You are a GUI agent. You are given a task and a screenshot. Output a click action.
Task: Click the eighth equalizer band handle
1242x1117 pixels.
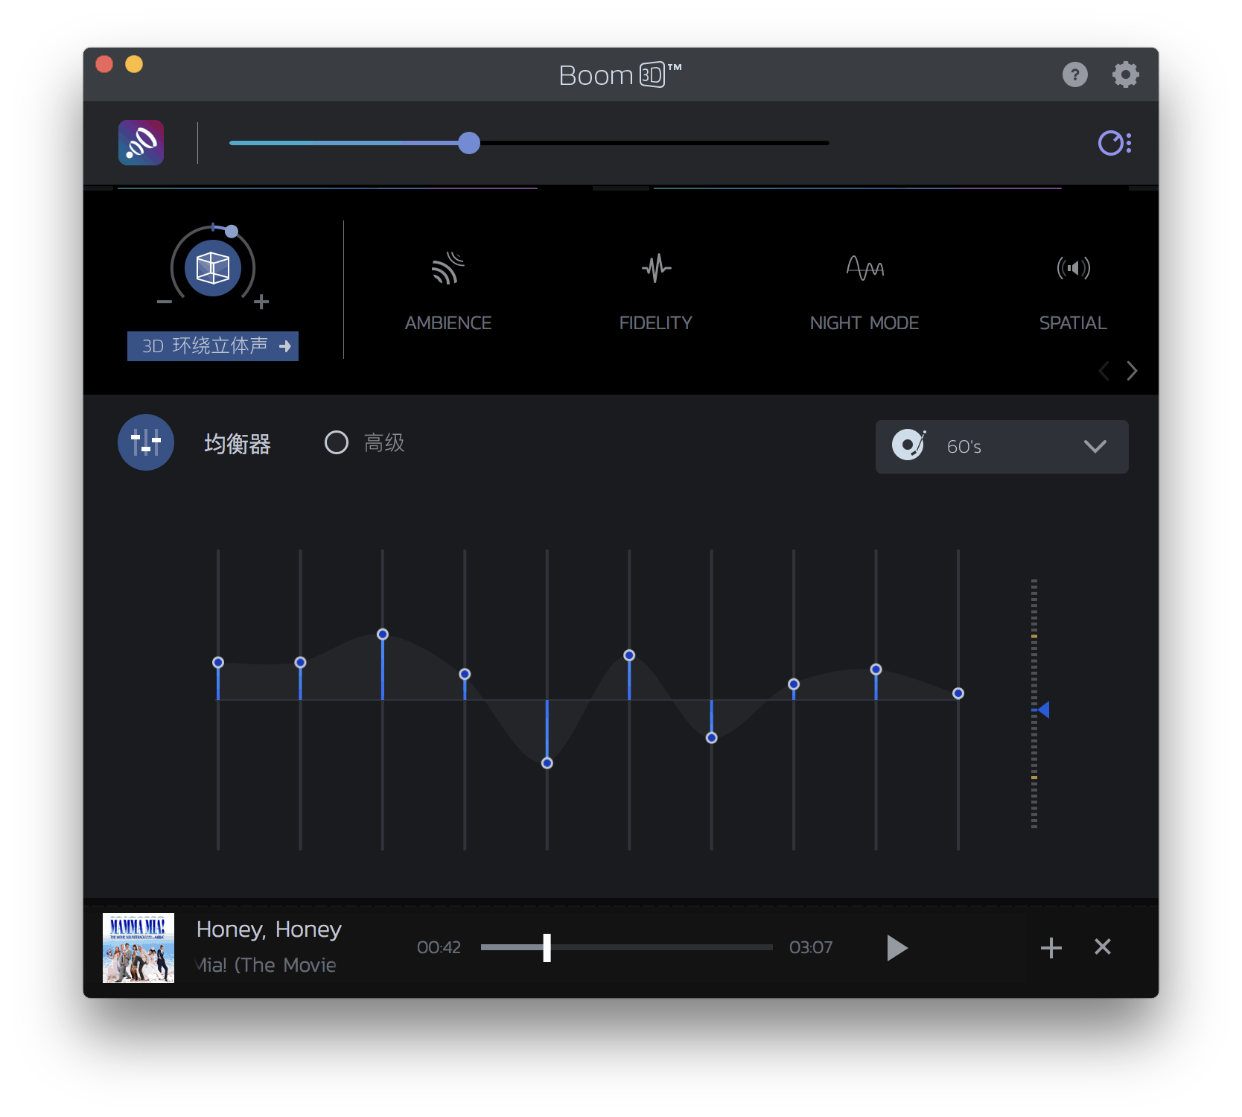click(x=794, y=684)
